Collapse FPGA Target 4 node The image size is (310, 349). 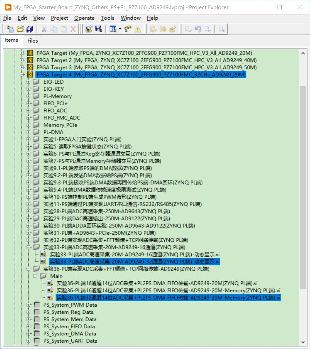pos(22,74)
